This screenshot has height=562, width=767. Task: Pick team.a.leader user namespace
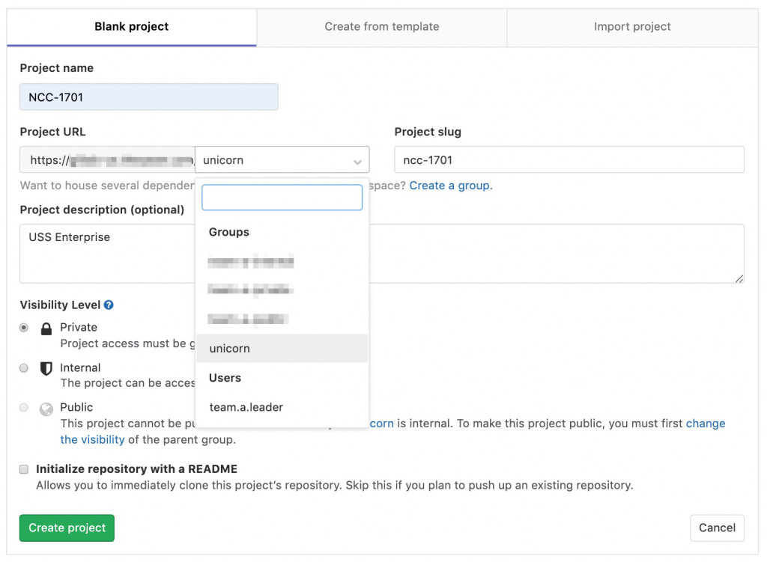click(x=246, y=407)
